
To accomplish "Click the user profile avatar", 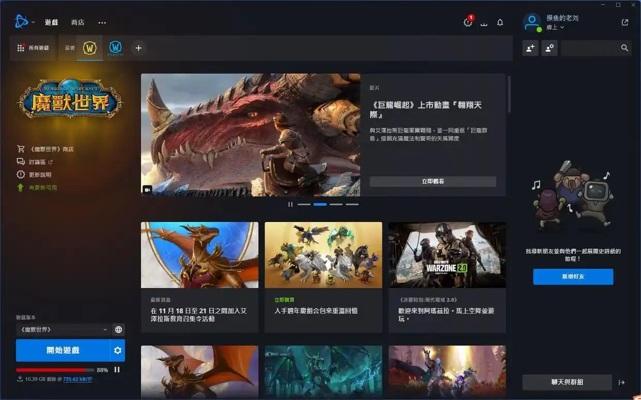I will [x=532, y=23].
